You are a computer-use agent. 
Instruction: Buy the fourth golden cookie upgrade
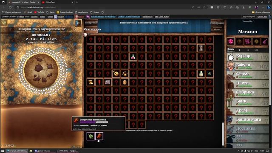tap(256, 41)
